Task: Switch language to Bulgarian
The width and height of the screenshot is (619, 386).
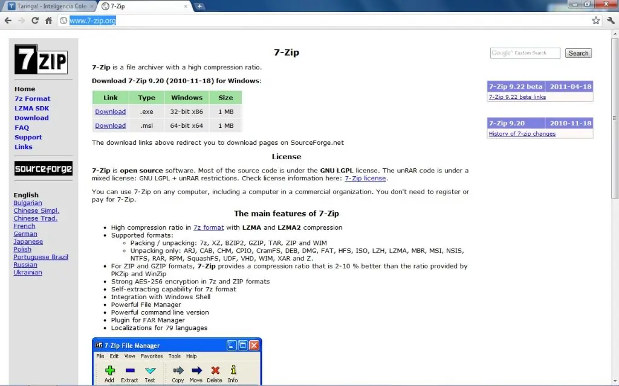Action: [x=28, y=203]
